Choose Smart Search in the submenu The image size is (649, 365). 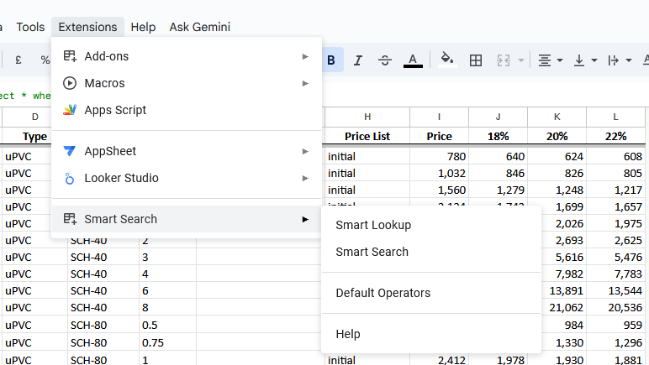click(431, 252)
